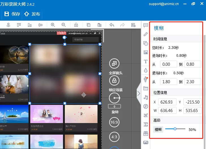Click the Save (保存) button
Viewport: 206px width, 149px height.
[12, 14]
